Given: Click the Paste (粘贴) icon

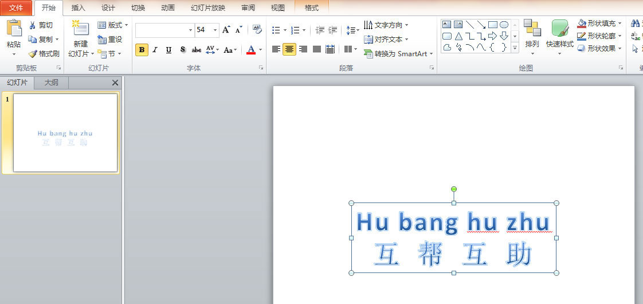Looking at the screenshot, I should pos(14,29).
